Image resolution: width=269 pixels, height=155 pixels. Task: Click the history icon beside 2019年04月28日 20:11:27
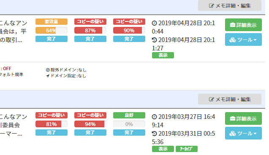[154, 40]
